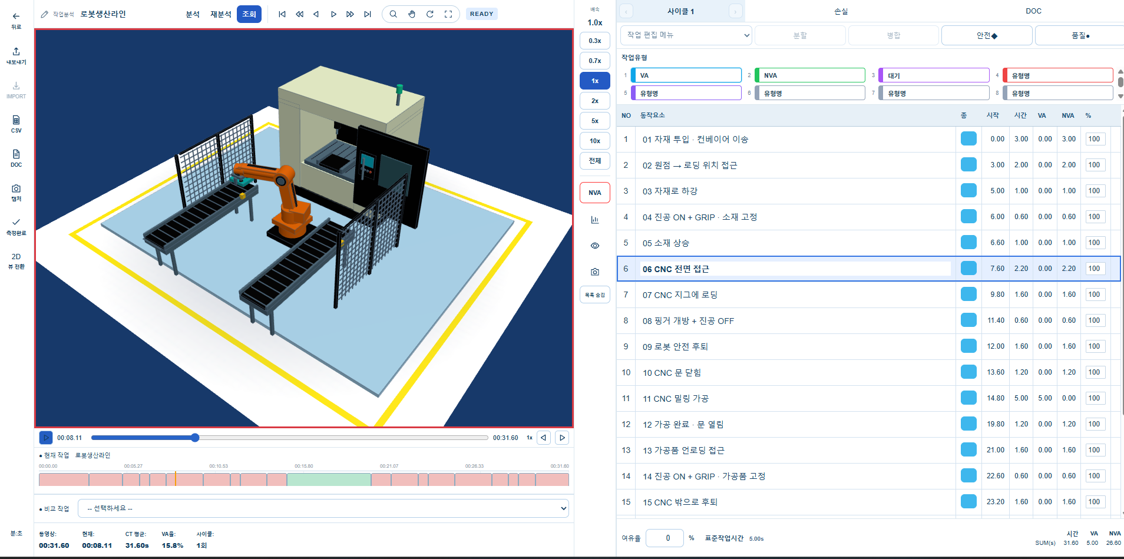Set playback speed to 0.3x
This screenshot has width=1124, height=559.
[x=595, y=41]
